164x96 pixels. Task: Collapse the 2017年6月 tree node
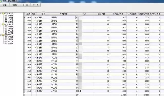[x=1, y=14]
